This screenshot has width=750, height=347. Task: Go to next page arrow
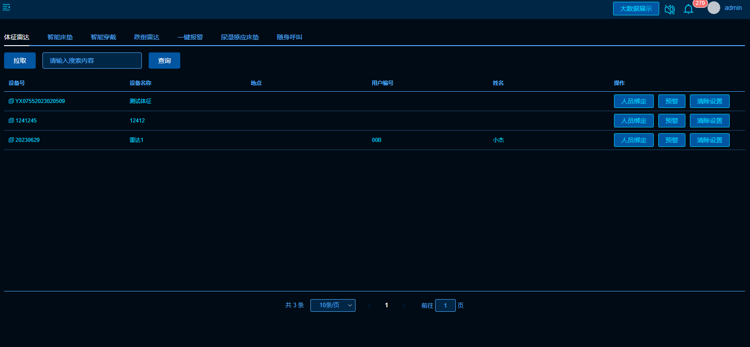(404, 305)
